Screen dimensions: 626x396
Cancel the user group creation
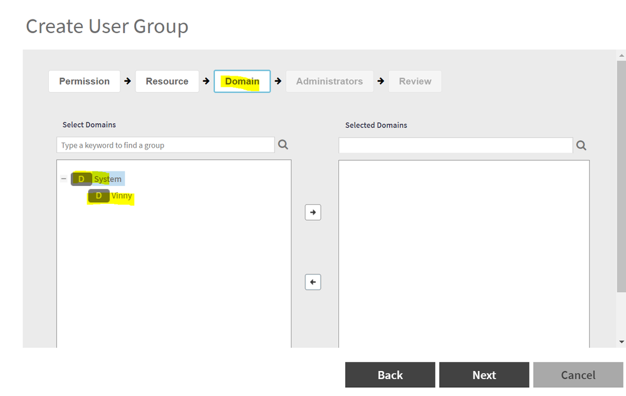click(578, 375)
